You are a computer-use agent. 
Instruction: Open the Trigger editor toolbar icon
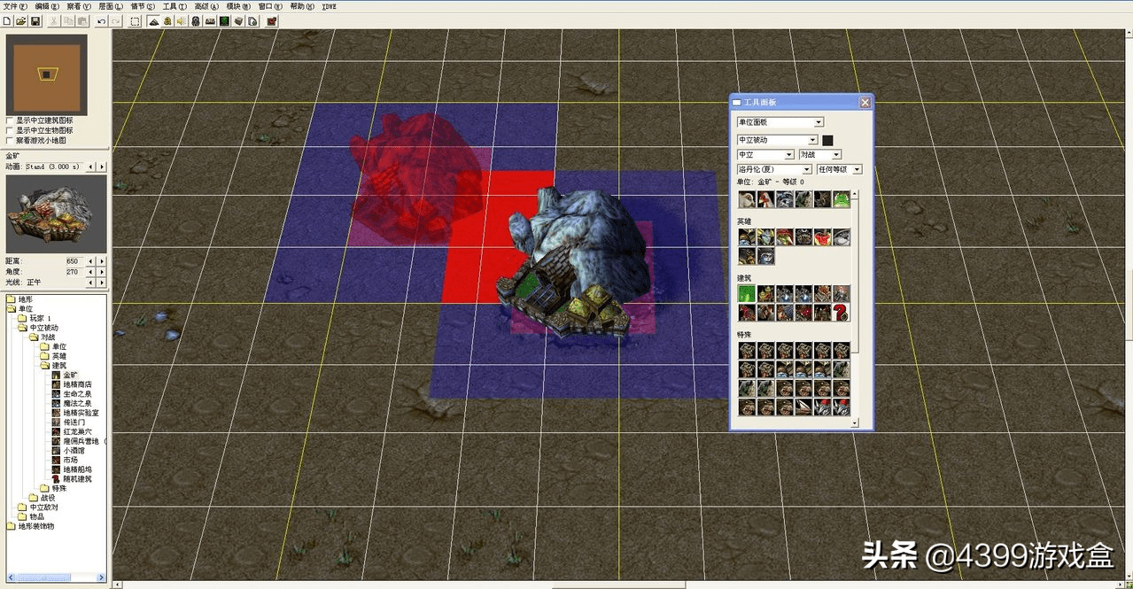coord(167,20)
